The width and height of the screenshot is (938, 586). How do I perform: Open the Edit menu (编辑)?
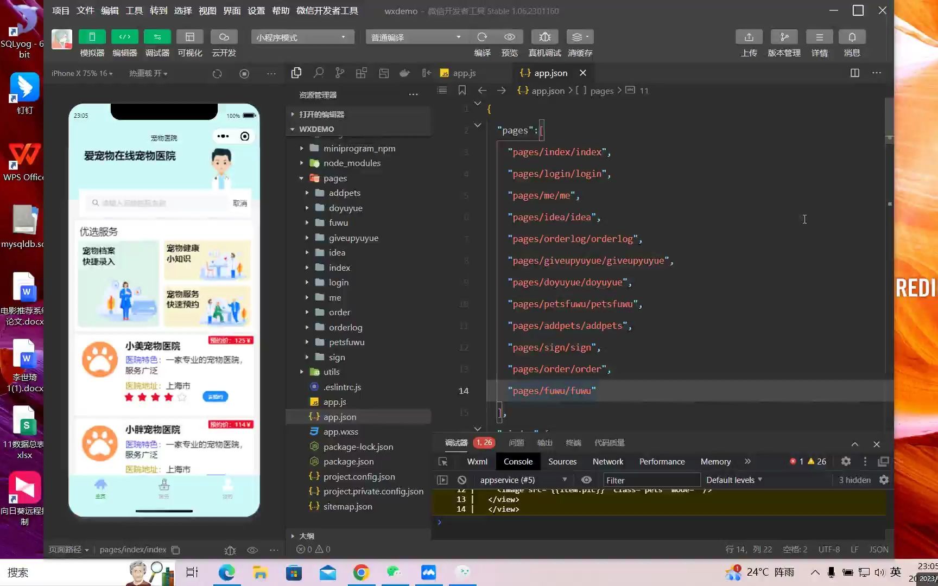pos(110,10)
